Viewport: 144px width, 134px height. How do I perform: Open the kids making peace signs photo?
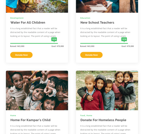(37, 91)
